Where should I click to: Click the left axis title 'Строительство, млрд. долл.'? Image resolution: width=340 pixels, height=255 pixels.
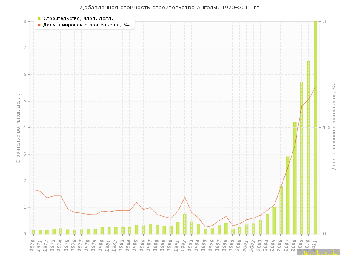point(18,128)
